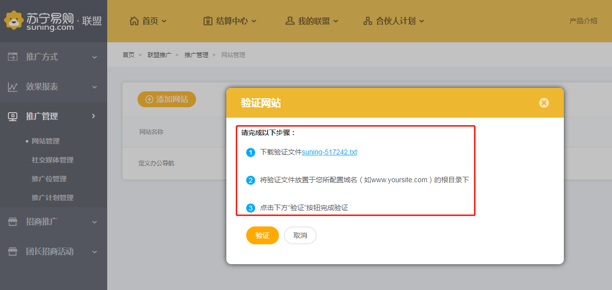Click the 效果报表 chart icon
The height and width of the screenshot is (290, 612).
(13, 87)
